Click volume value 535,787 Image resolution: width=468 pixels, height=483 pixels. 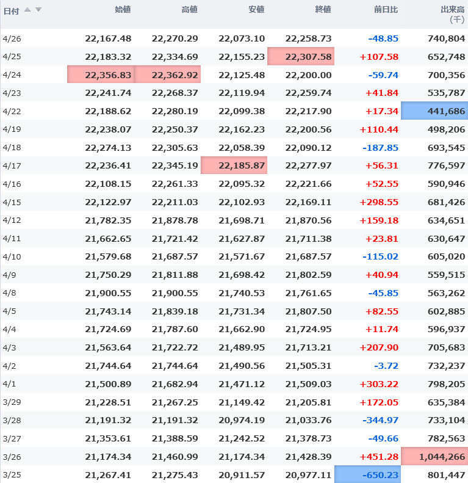pos(447,93)
